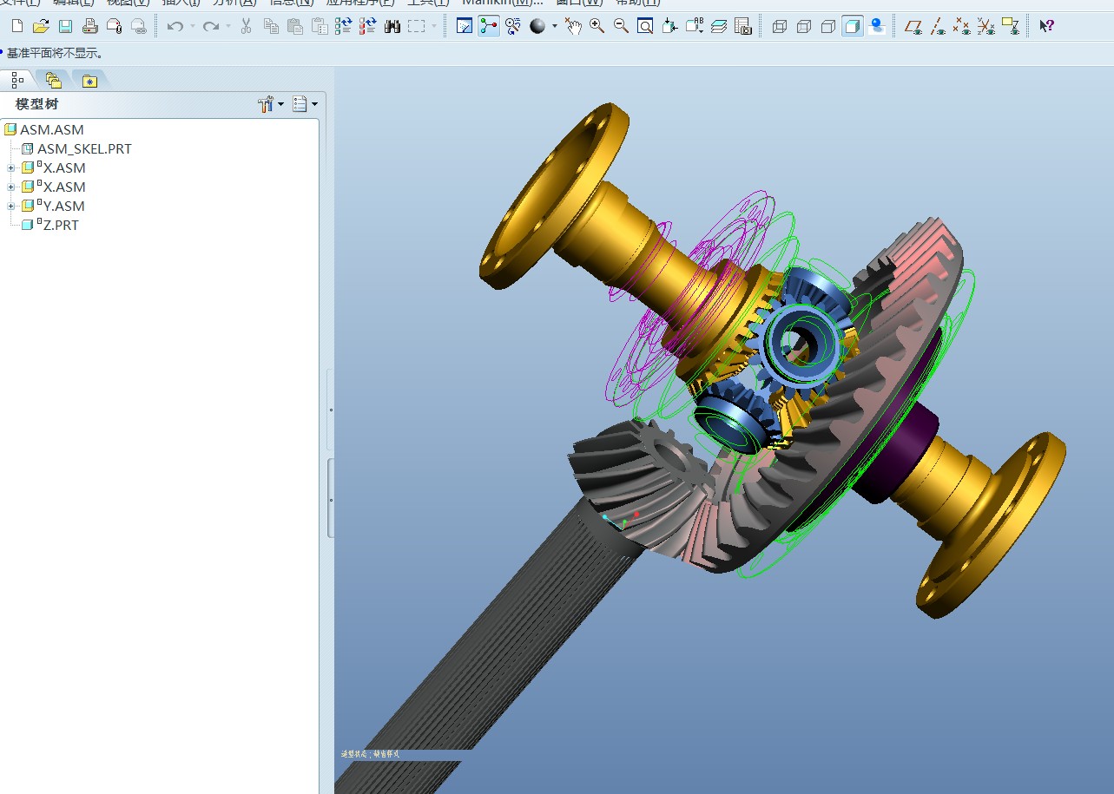Open the saved view list
Screen dimensions: 1114x794
[x=694, y=26]
